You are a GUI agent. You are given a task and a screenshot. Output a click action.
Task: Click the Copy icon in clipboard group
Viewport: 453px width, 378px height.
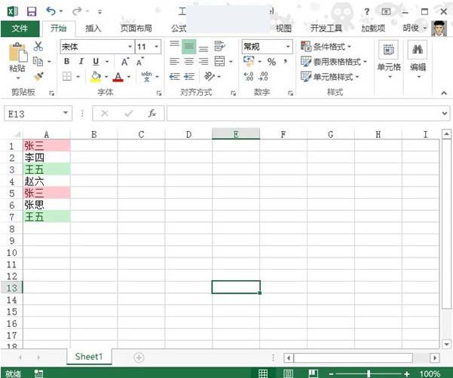38,61
